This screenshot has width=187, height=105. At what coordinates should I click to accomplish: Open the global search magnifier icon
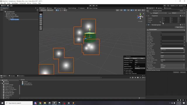168,6
